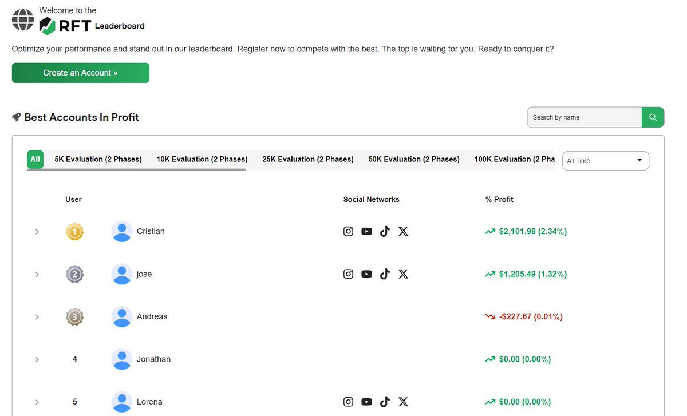This screenshot has height=416, width=687.
Task: Open Cristian's YouTube channel icon
Action: pos(366,231)
